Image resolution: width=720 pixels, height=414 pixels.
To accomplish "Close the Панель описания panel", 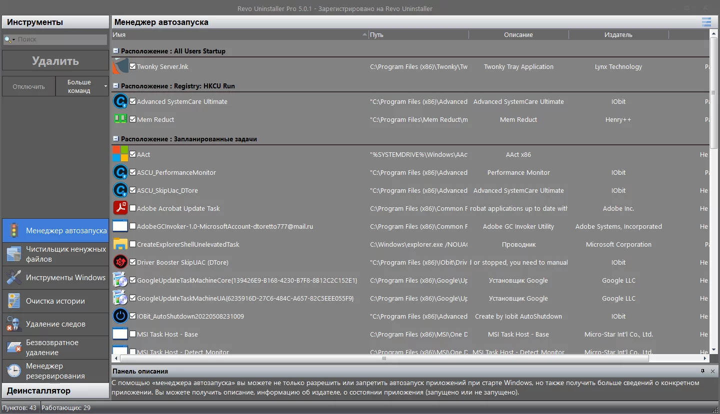I will pos(712,371).
